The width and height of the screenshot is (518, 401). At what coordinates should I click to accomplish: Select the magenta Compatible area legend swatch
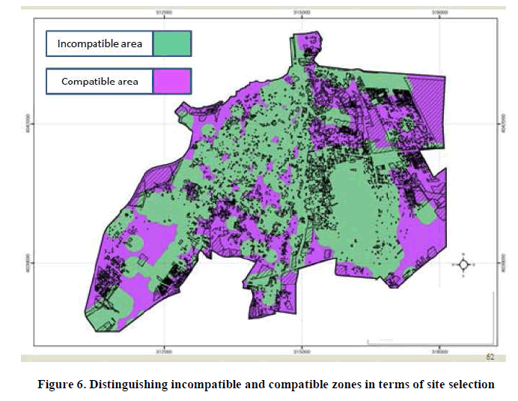[172, 81]
